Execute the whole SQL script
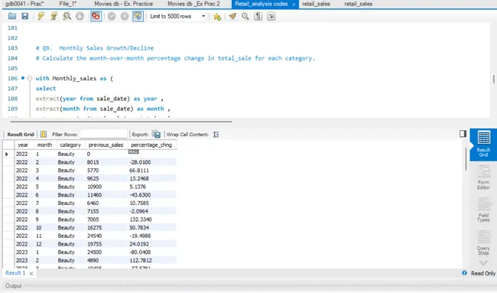Image resolution: width=497 pixels, height=293 pixels. click(x=41, y=16)
